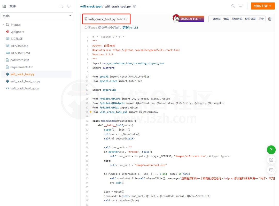Click line number 32 in gutter
This screenshot has height=206, width=279.
tap(87, 174)
